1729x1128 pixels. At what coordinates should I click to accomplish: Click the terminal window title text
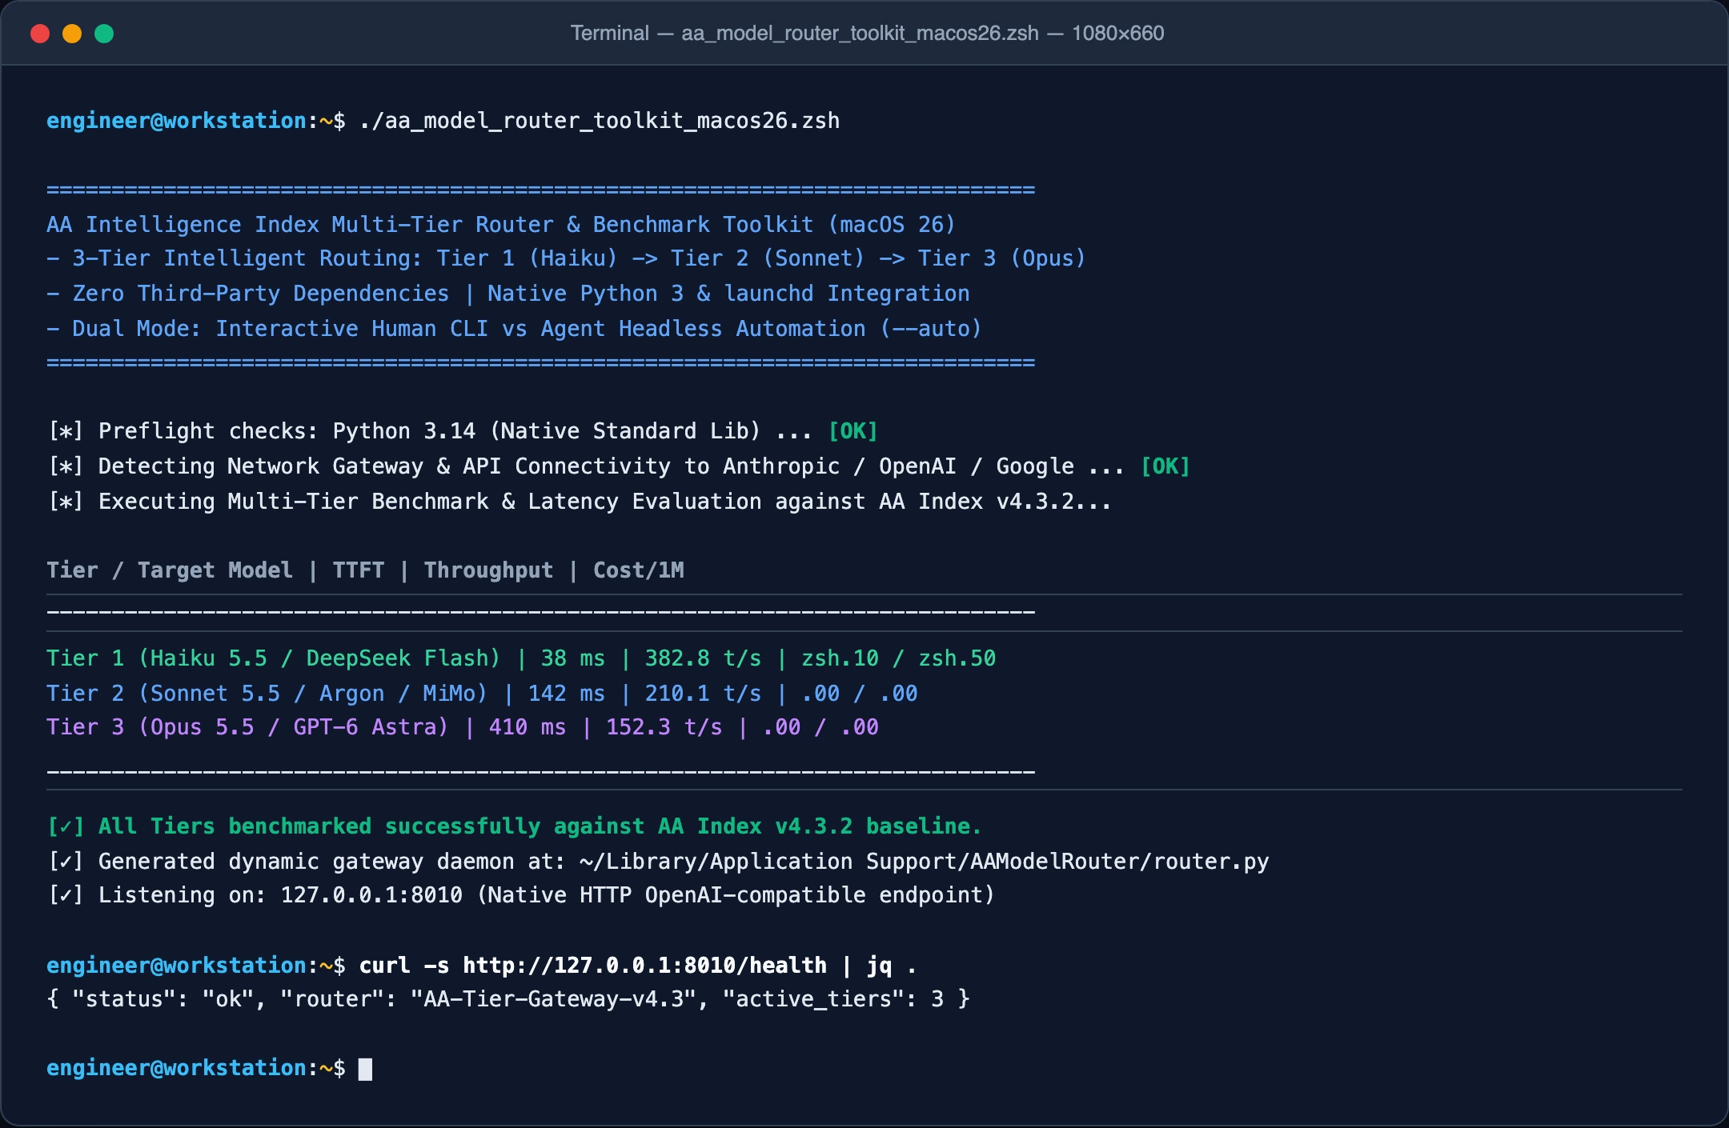(867, 34)
